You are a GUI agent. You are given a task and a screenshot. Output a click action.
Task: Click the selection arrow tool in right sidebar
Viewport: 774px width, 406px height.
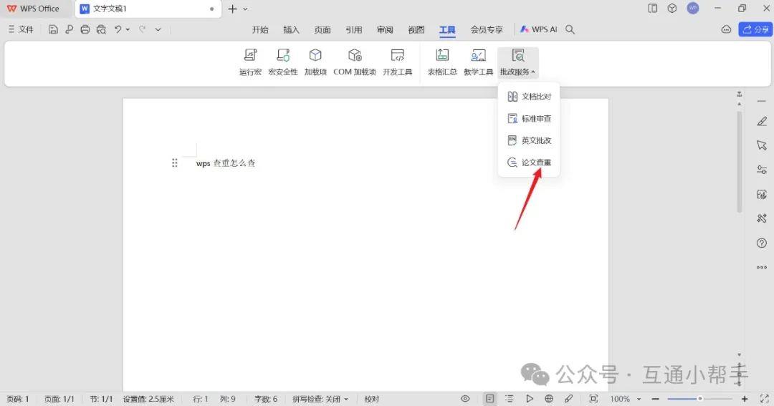(762, 145)
